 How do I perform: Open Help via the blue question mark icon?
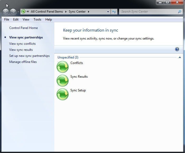[x=177, y=49]
